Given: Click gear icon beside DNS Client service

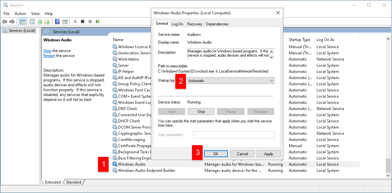Looking at the screenshot, I should (x=115, y=109).
